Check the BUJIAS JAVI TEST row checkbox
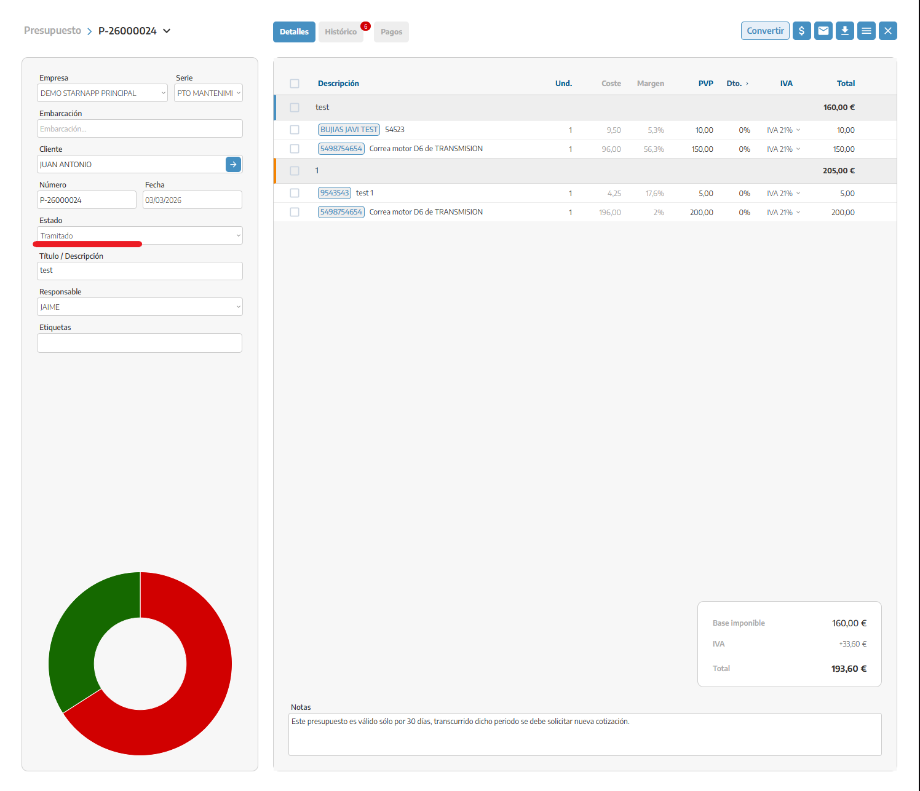 (x=295, y=130)
